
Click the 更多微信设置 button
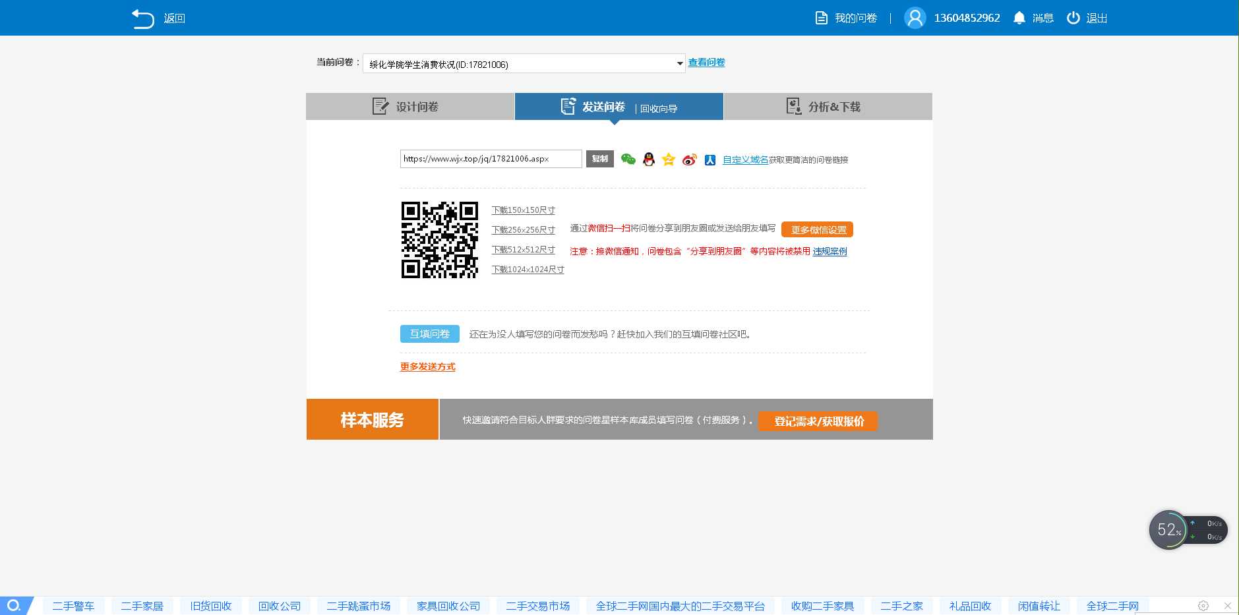[x=818, y=229]
